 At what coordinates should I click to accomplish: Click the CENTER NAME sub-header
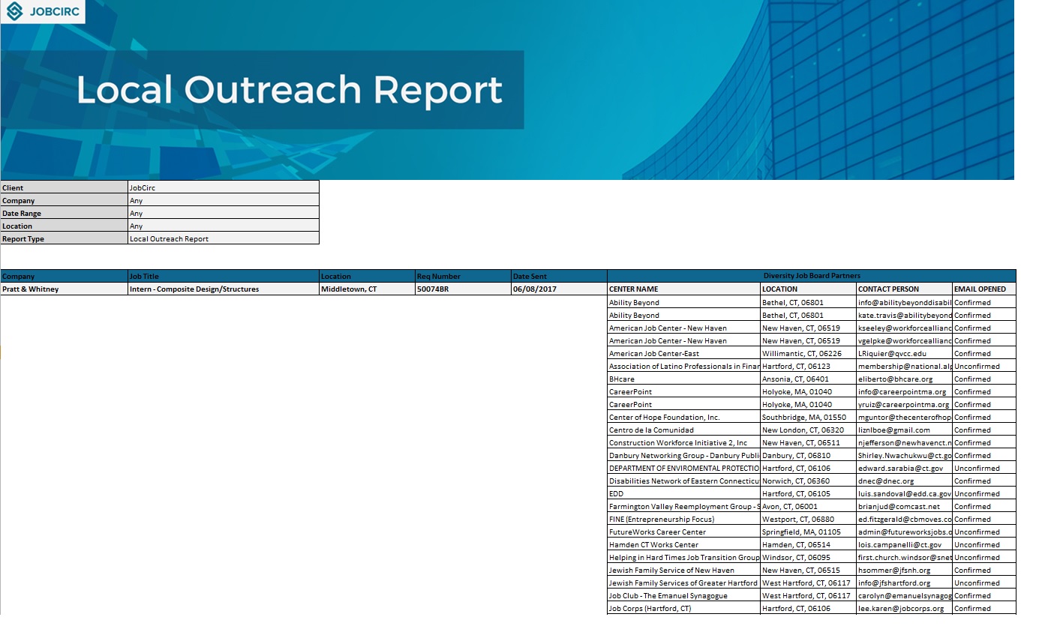coord(684,289)
